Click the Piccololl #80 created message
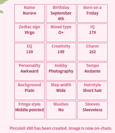This screenshot has height=133, width=115. tap(61, 128)
